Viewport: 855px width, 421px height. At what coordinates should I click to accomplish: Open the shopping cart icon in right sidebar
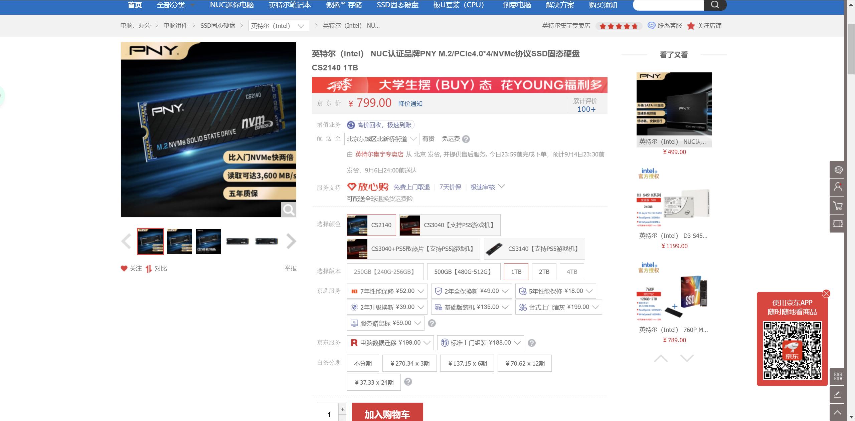(x=838, y=206)
